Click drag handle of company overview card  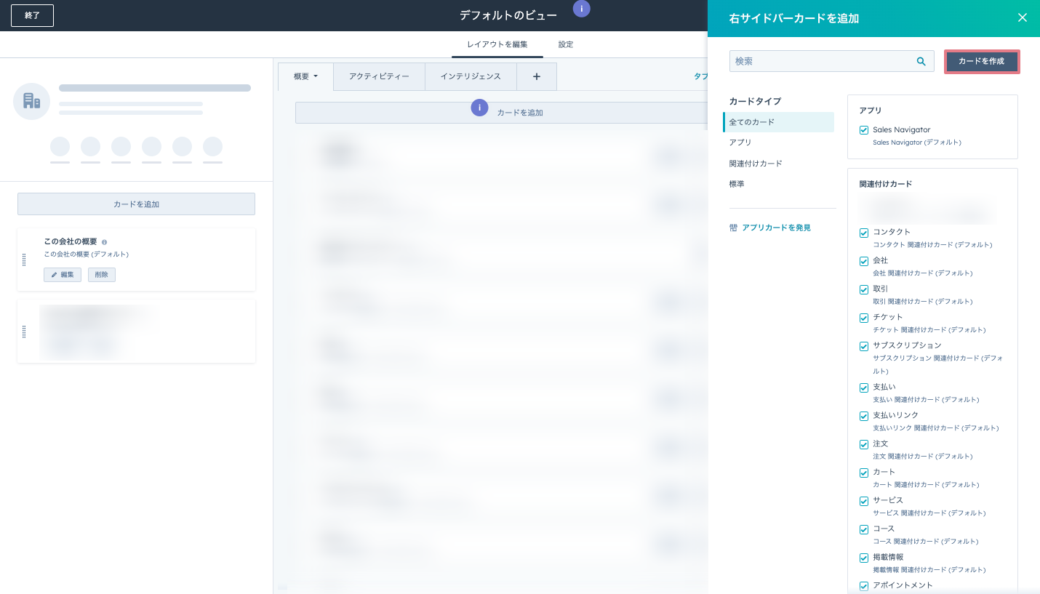24,260
